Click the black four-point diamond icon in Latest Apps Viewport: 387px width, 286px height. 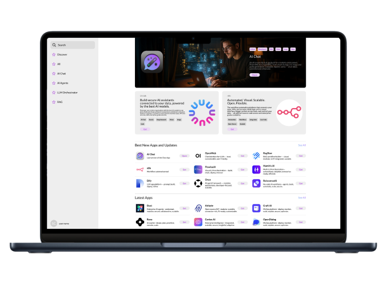tap(140, 222)
